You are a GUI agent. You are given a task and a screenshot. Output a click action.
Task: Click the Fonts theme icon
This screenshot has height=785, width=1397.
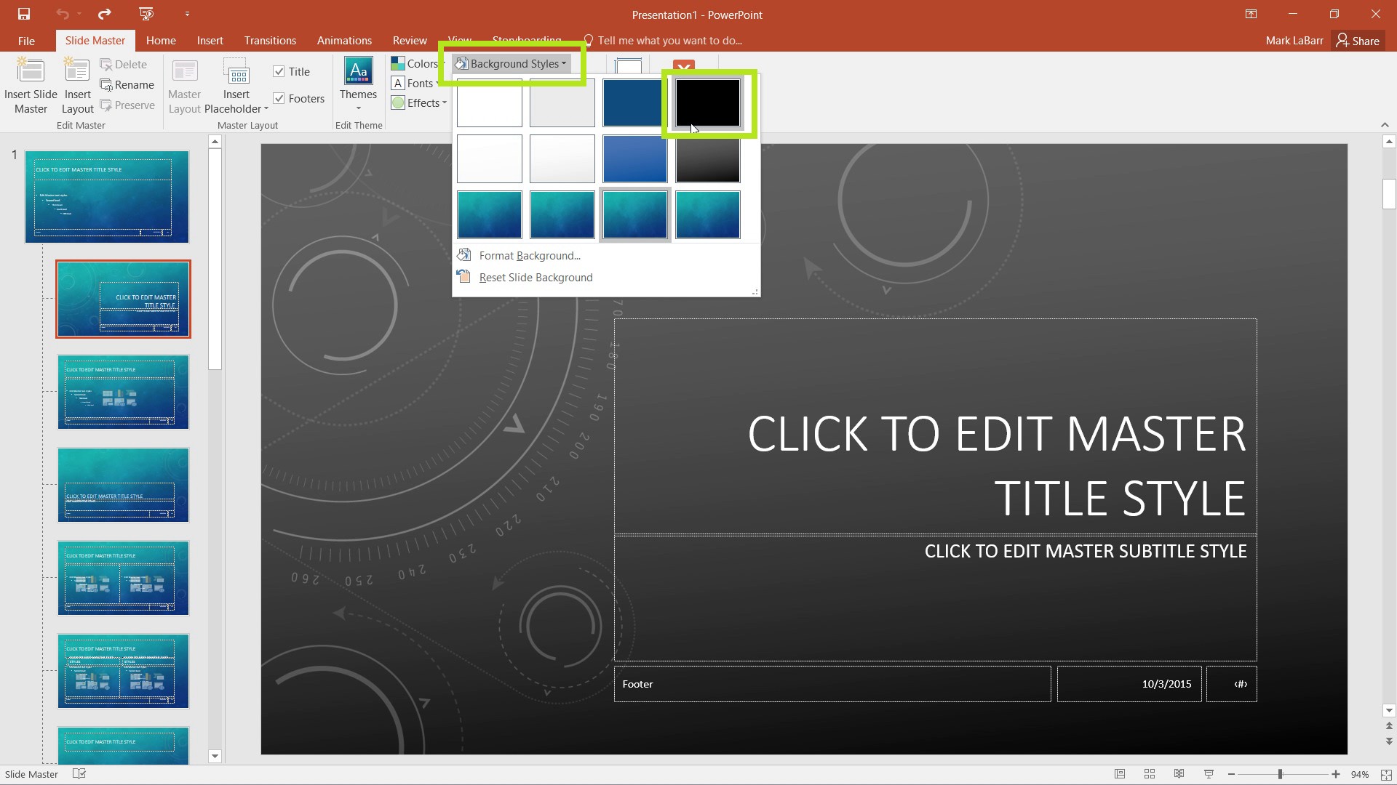click(x=397, y=84)
